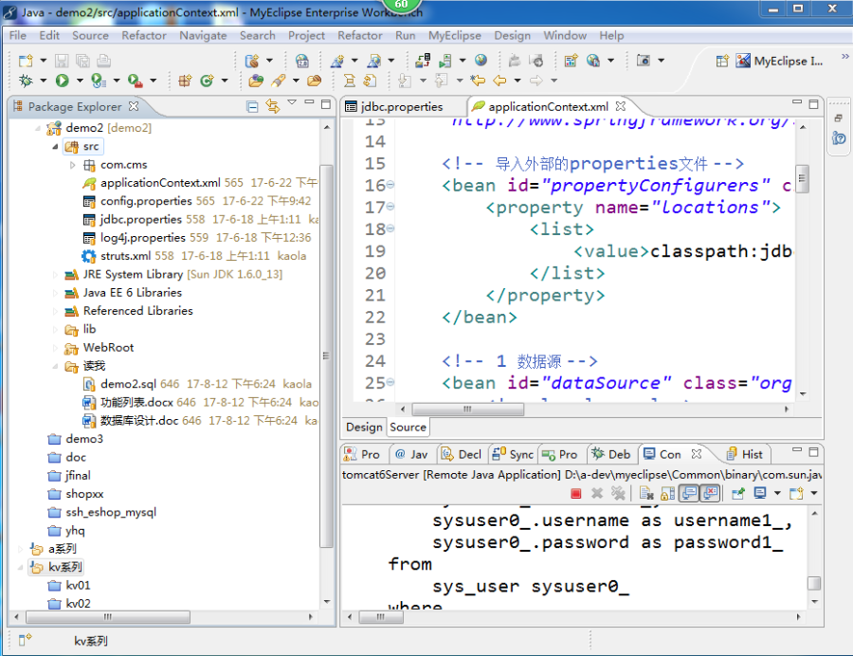The width and height of the screenshot is (853, 656).
Task: Click the Open Type folder icon
Action: pyautogui.click(x=256, y=81)
